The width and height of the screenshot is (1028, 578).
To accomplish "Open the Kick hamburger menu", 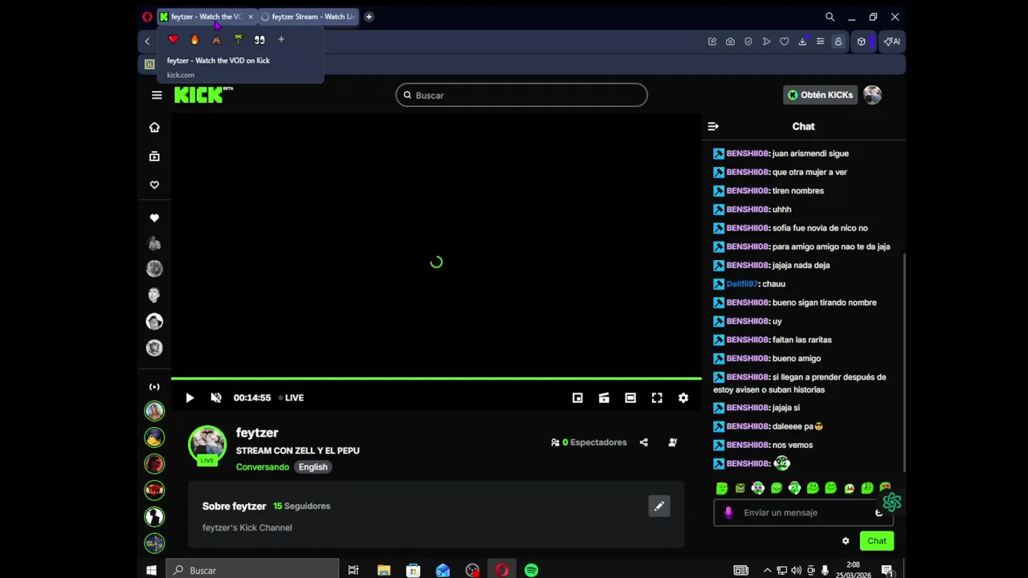I will (157, 95).
